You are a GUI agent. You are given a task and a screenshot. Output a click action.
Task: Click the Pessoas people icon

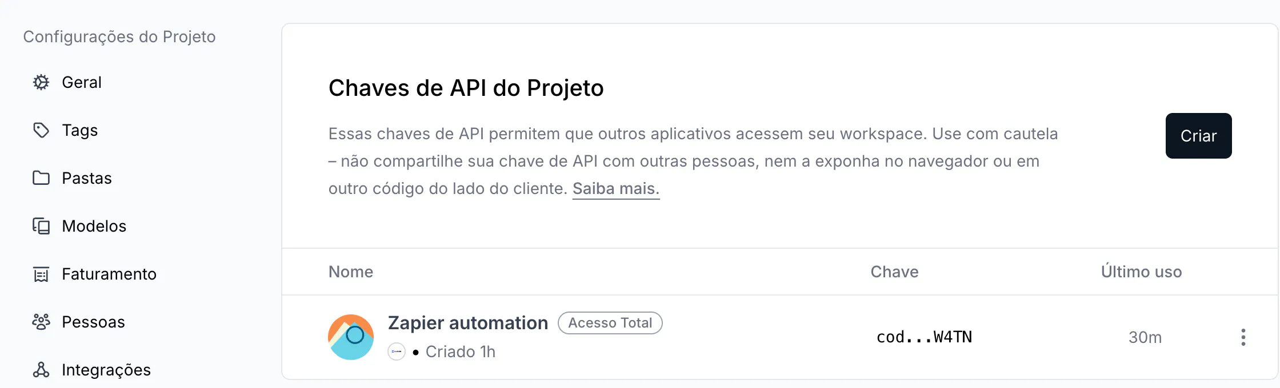tap(41, 322)
